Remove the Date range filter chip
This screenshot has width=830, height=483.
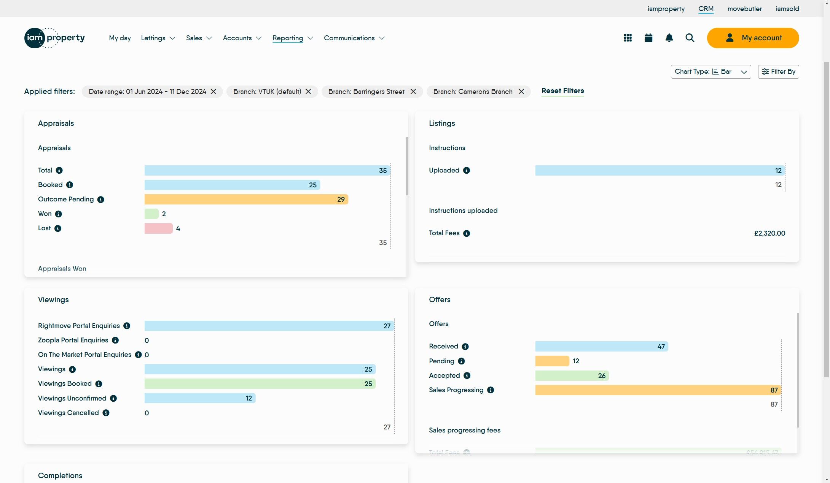coord(213,92)
